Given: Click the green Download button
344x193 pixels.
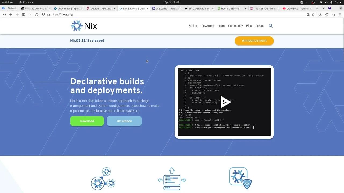Looking at the screenshot, I should (x=87, y=121).
